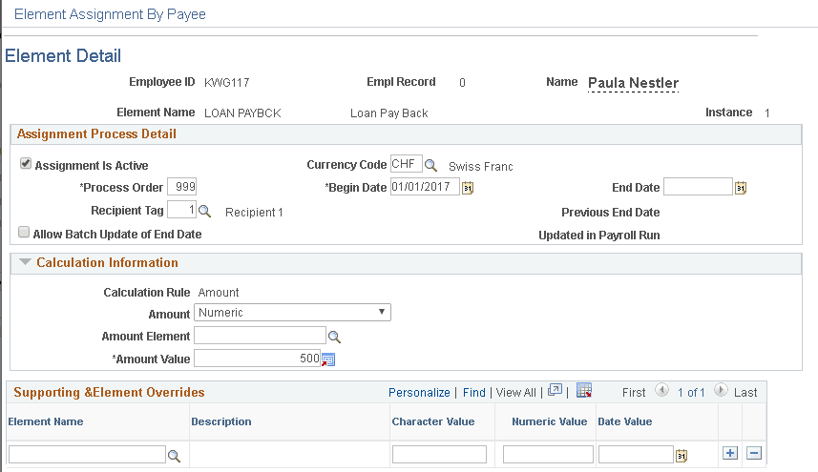Open Amount Value calculator icon

coord(328,359)
